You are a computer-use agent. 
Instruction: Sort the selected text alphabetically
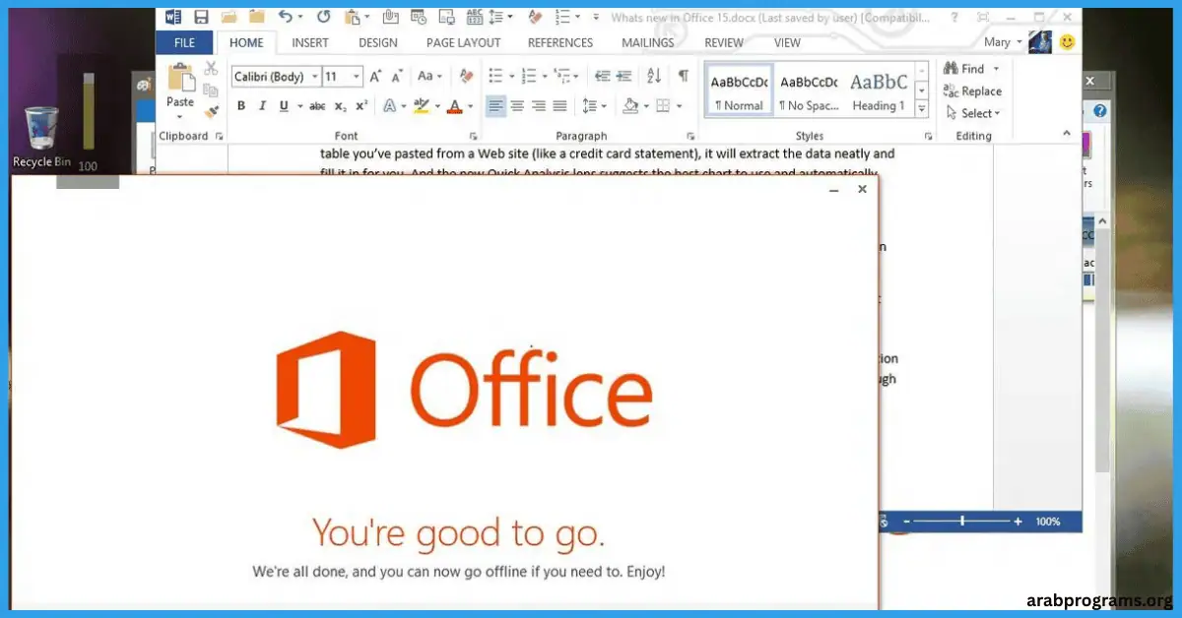654,76
